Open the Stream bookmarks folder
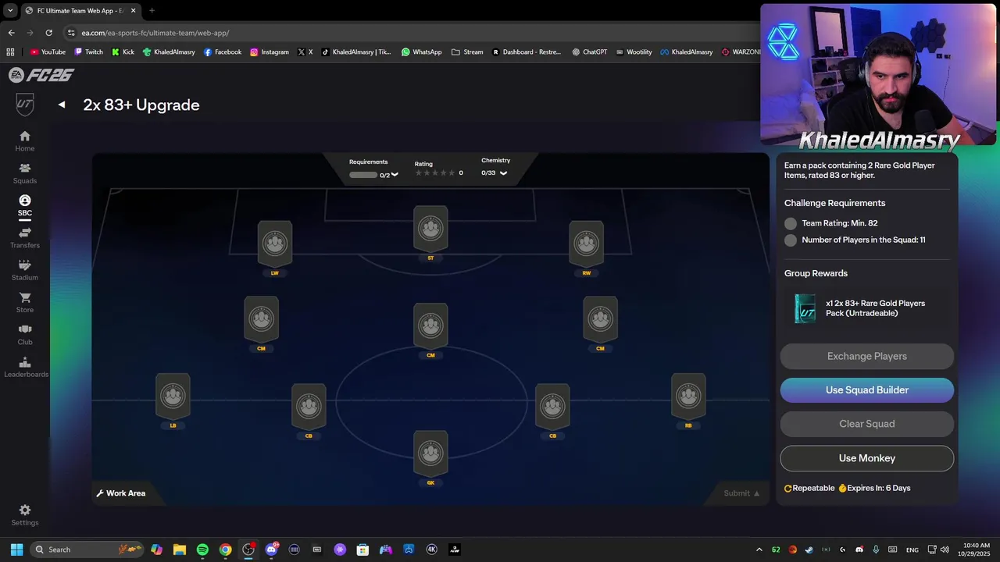Screen dimensions: 1000x562 [467, 52]
